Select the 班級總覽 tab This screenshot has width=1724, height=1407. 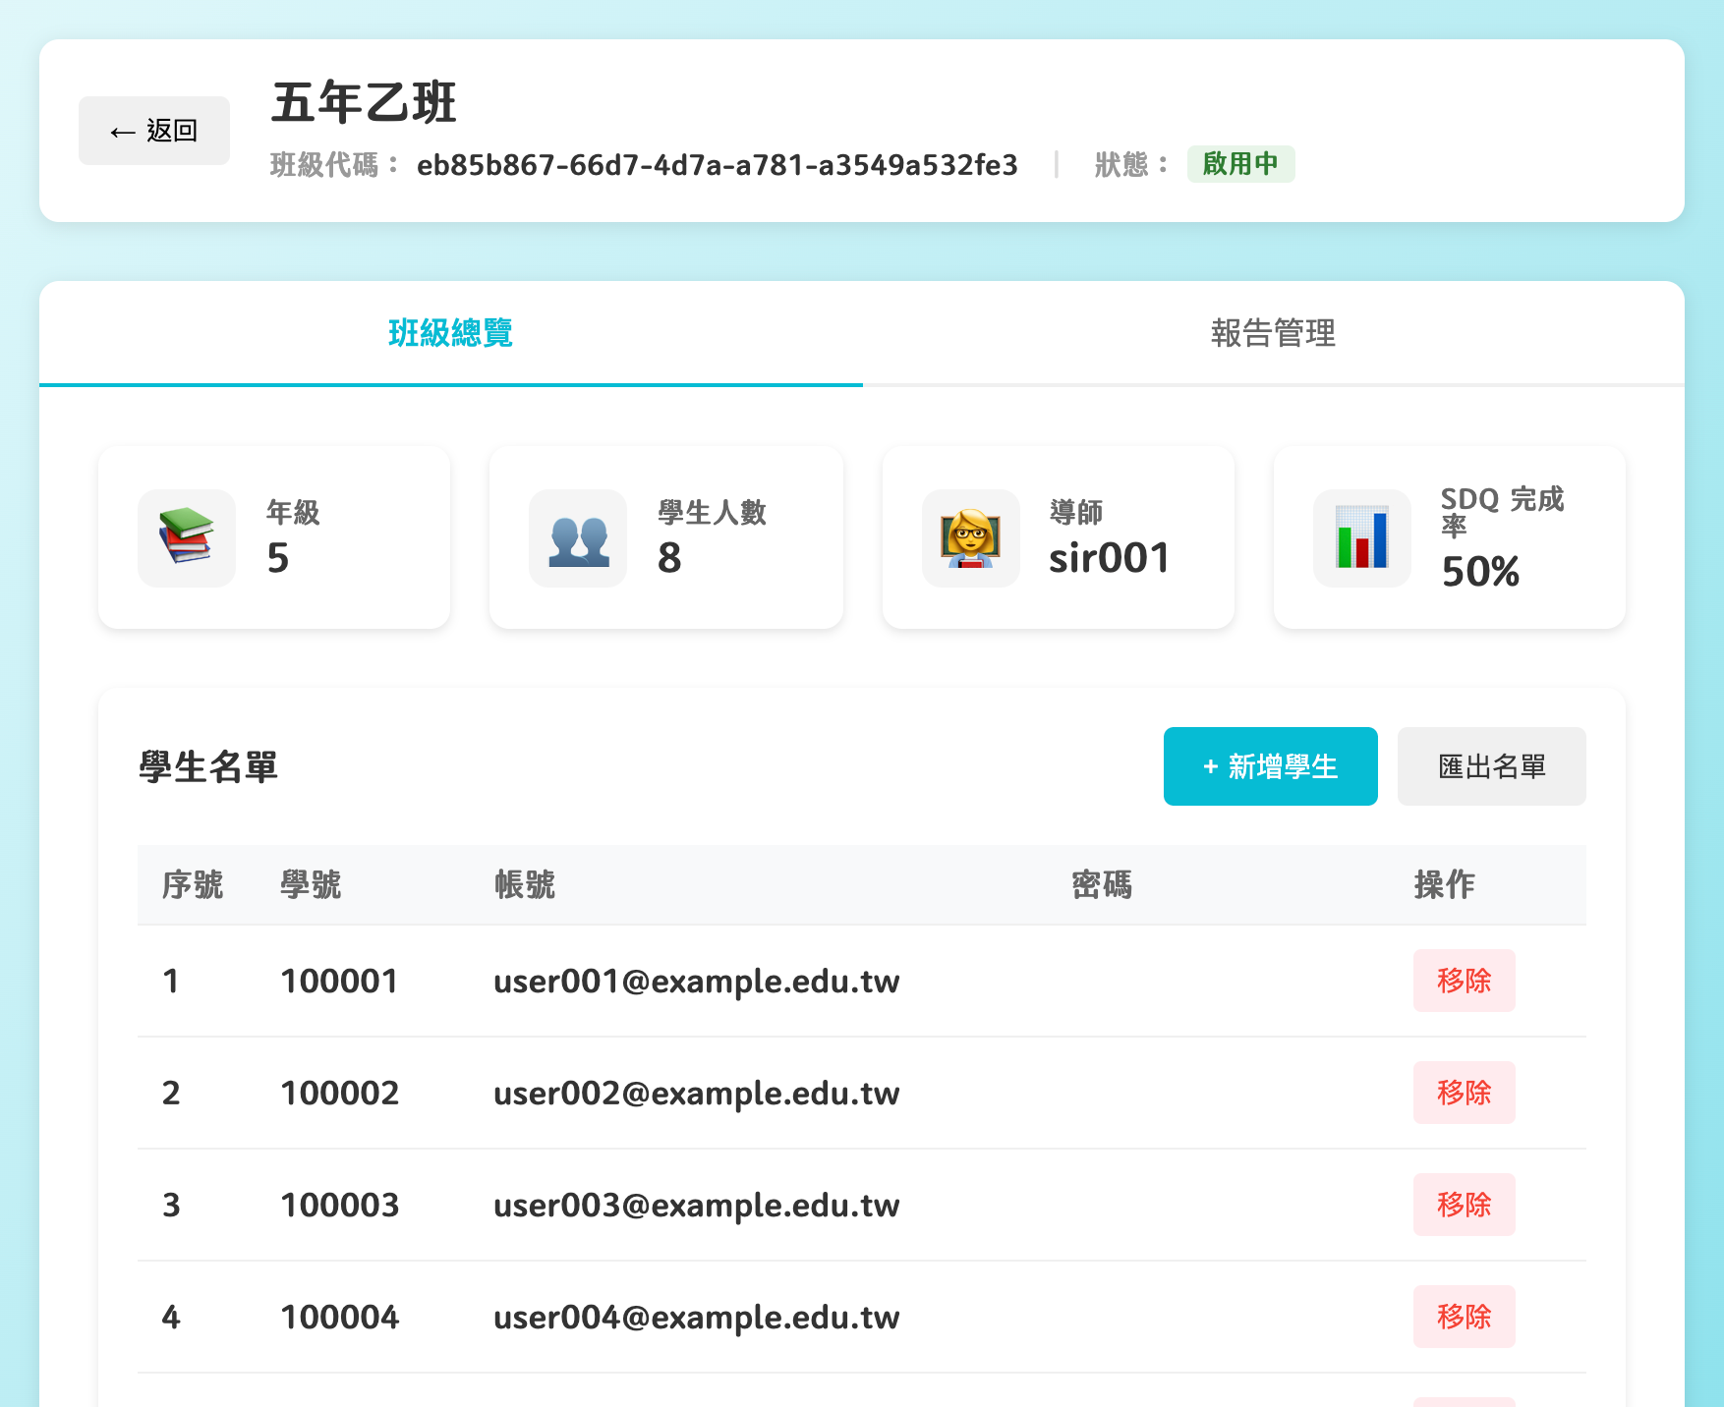point(450,334)
